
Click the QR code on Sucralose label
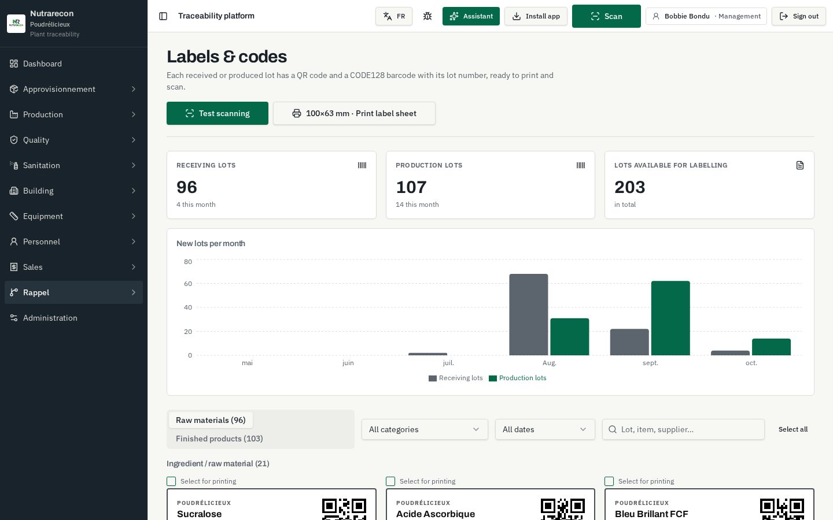tap(344, 509)
